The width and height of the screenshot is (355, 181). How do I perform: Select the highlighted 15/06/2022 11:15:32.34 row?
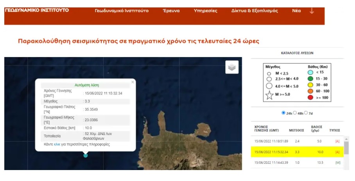[297, 152]
